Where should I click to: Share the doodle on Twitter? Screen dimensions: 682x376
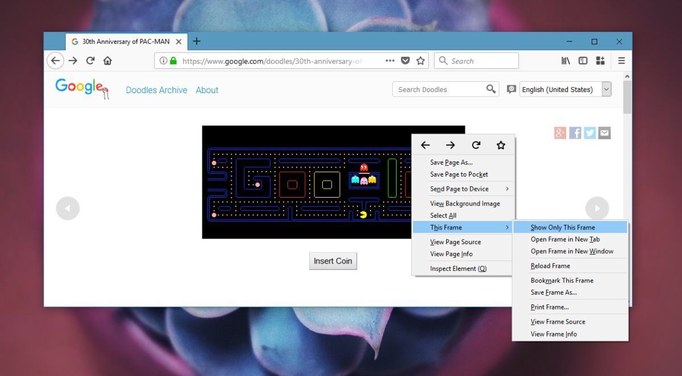590,133
